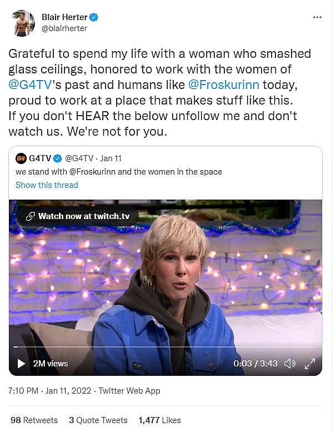
Task: View the 3 Quote Tweets
Action: [x=98, y=420]
